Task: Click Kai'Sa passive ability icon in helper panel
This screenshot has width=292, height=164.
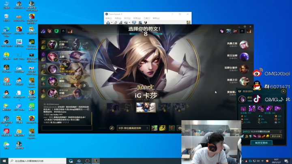Action: click(x=243, y=109)
